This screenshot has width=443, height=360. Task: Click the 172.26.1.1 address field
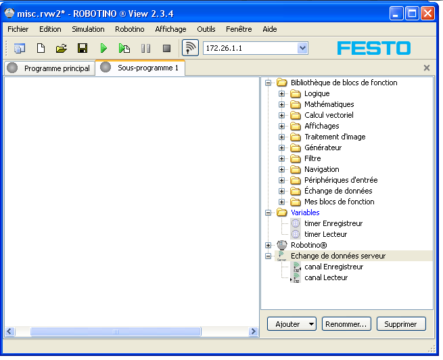[x=250, y=48]
